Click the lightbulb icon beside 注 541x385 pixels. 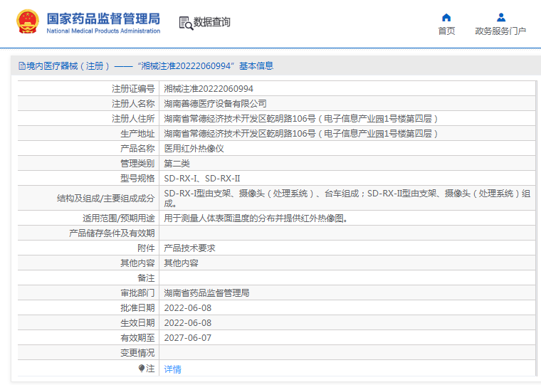142,369
